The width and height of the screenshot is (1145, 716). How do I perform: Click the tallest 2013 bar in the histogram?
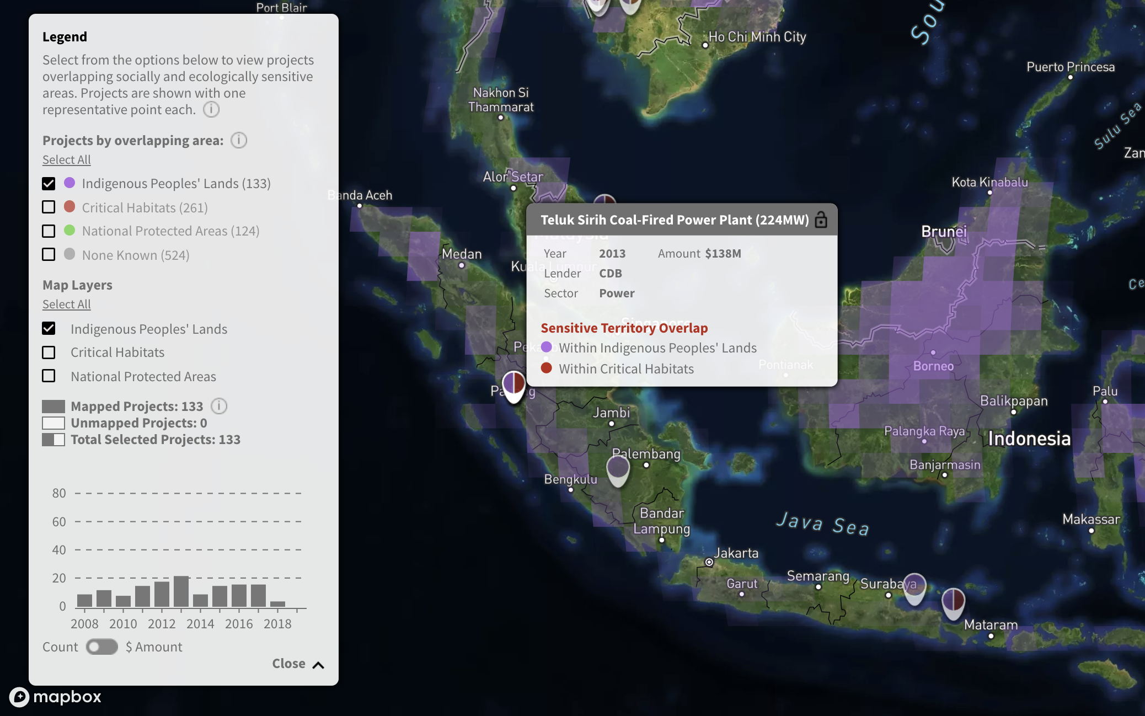coord(182,592)
